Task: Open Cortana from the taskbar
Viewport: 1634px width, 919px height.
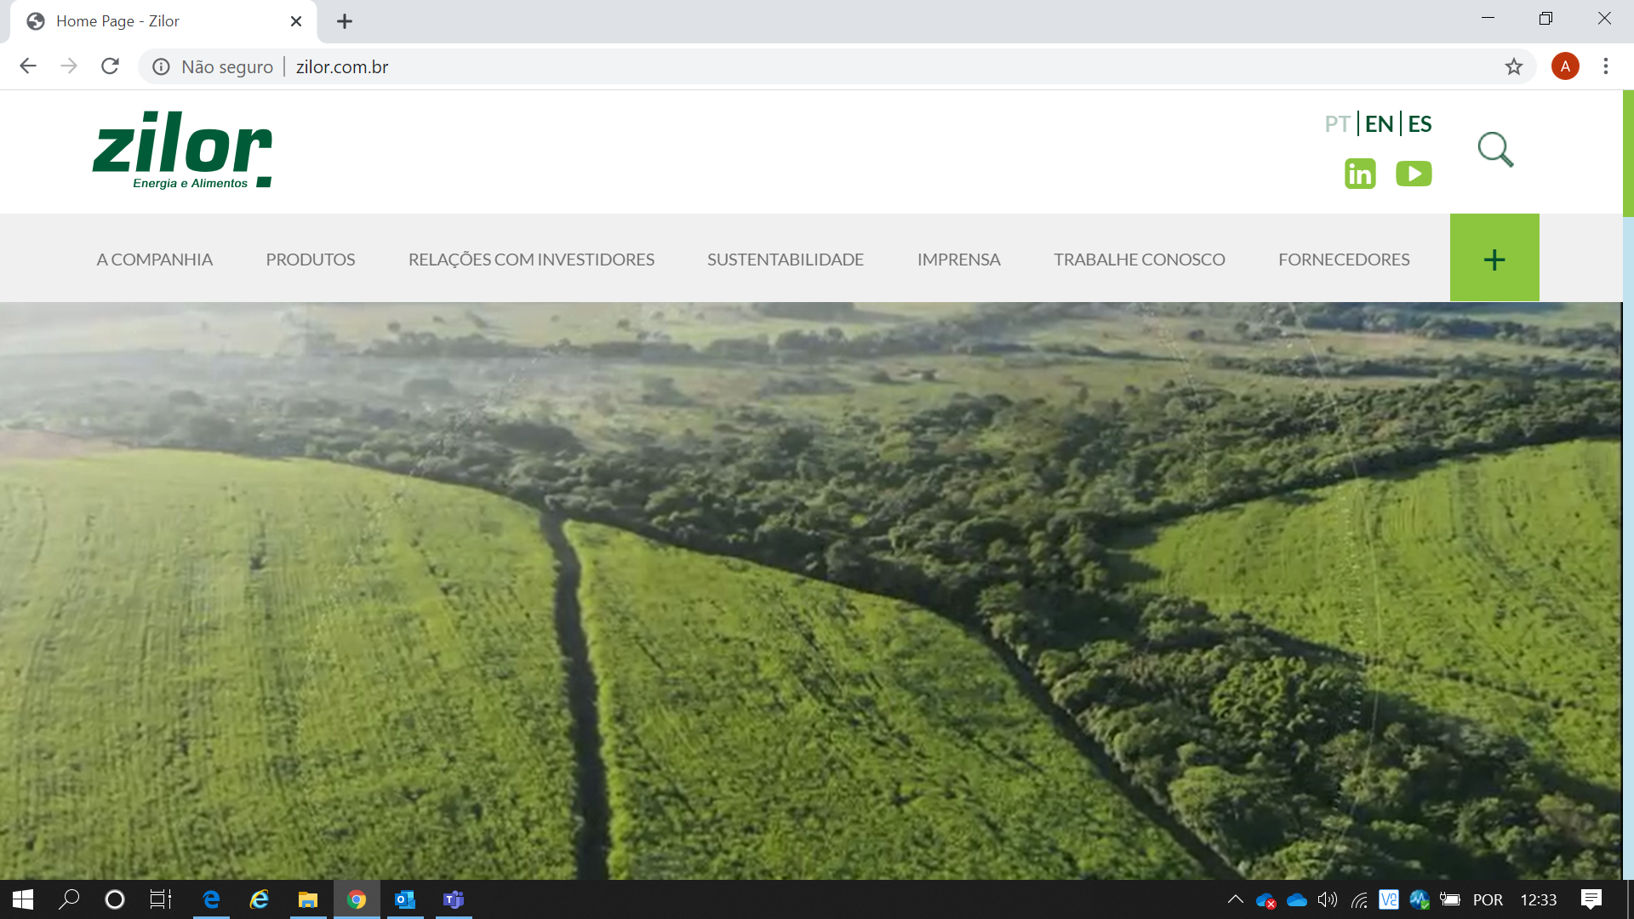Action: pyautogui.click(x=115, y=899)
